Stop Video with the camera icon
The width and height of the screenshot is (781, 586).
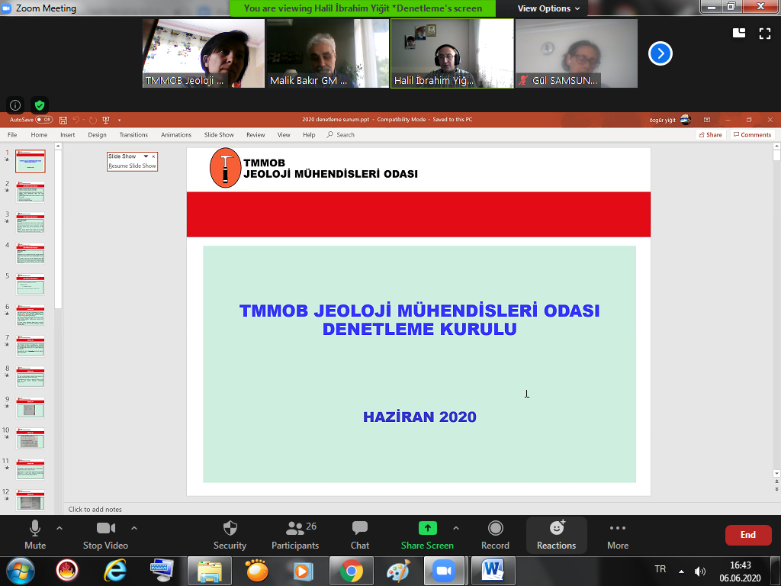click(105, 535)
